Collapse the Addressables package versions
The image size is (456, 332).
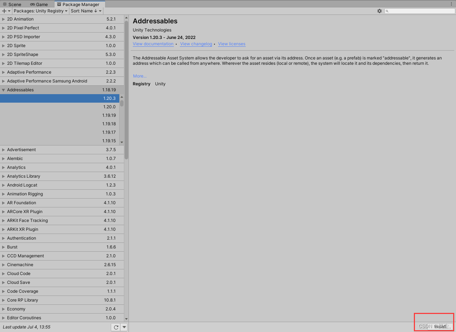click(x=4, y=90)
